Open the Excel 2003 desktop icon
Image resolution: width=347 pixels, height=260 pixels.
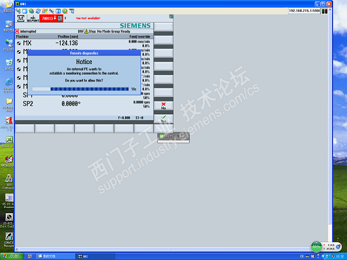coord(9,142)
